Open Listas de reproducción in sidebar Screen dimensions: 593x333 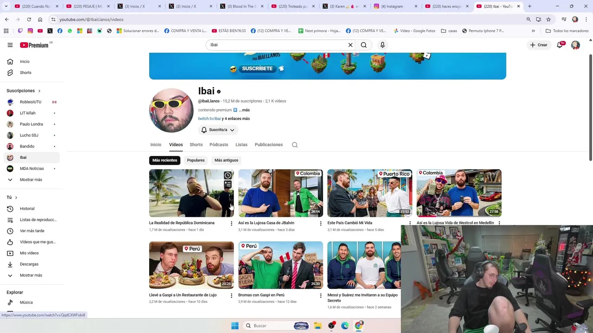32,220
